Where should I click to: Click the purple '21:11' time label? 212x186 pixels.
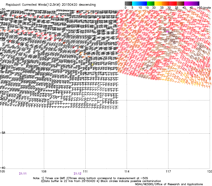[x=23, y=174]
